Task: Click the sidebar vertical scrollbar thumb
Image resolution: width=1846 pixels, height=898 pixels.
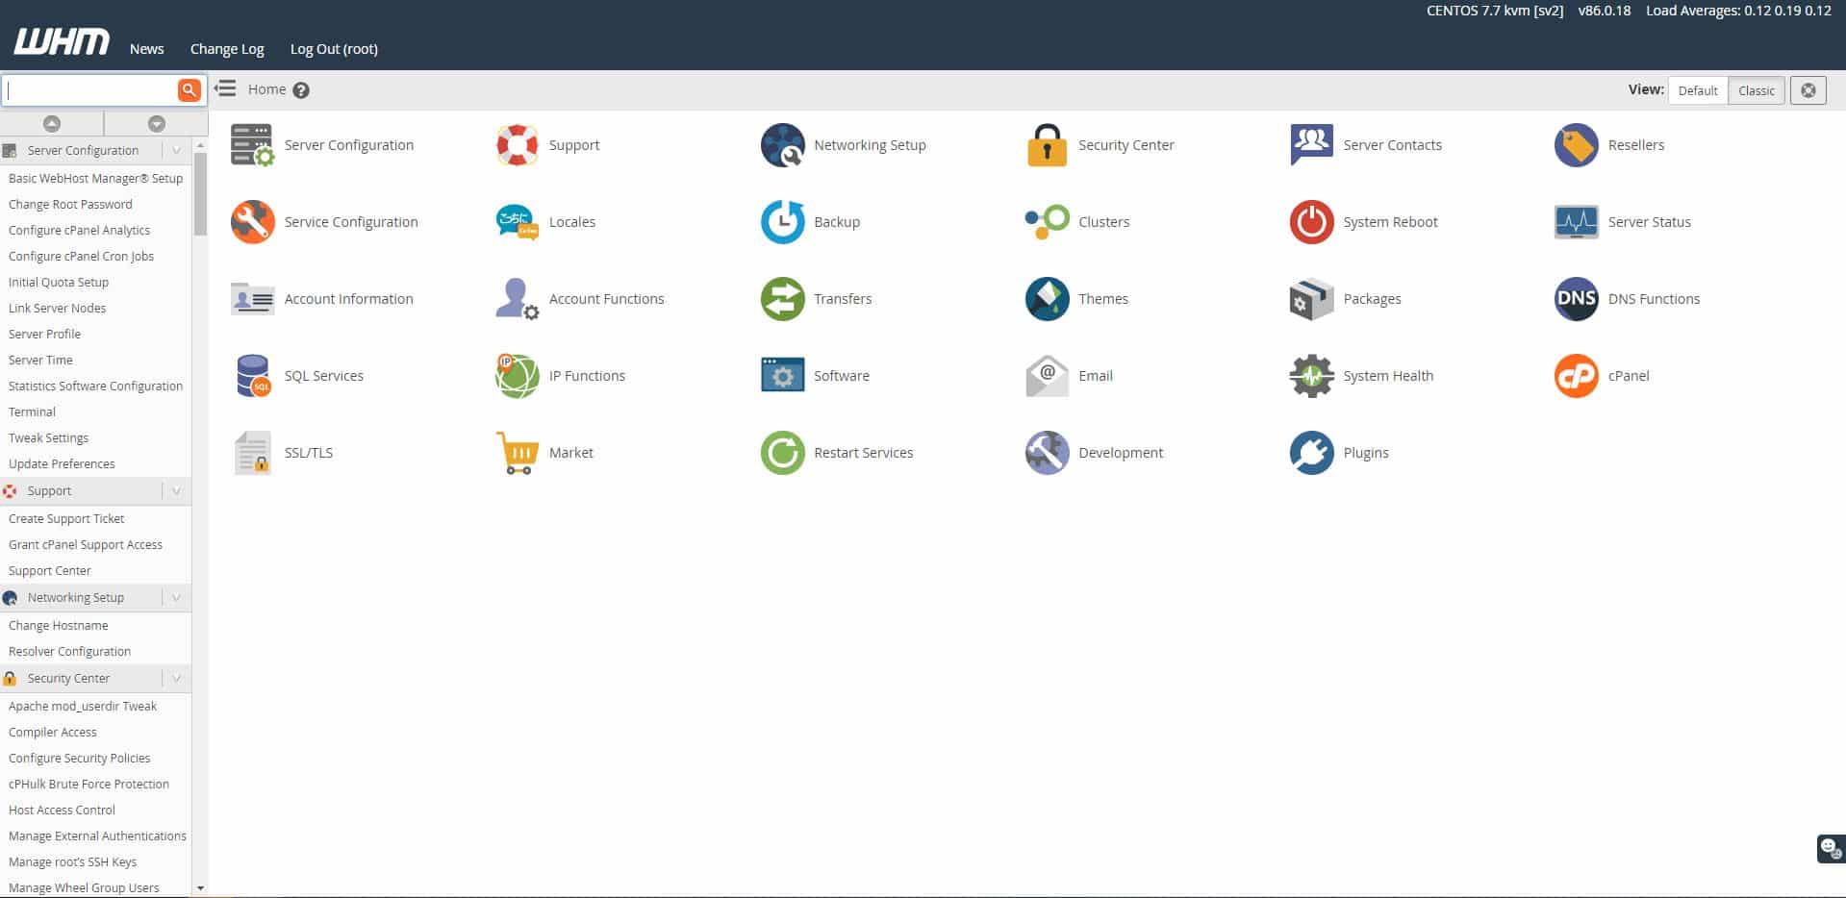Action: pos(200,193)
